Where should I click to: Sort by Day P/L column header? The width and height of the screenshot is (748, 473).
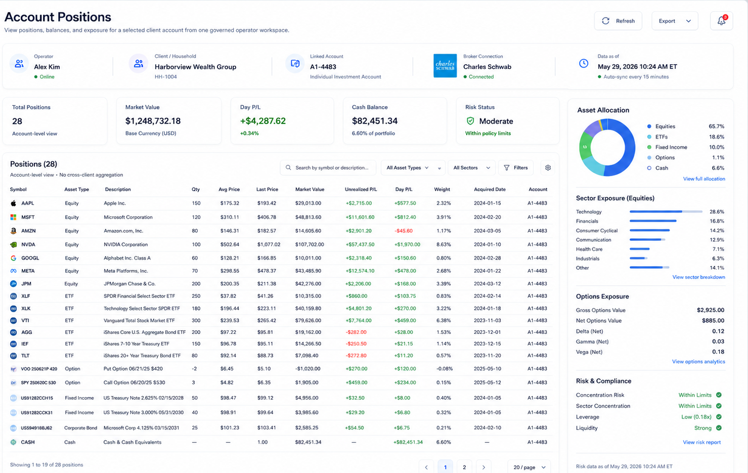404,189
